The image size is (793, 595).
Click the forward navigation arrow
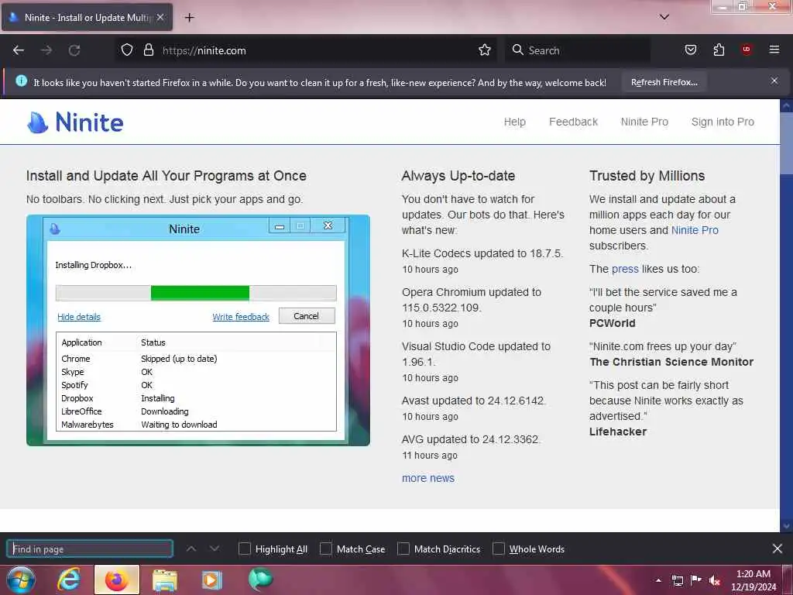pos(46,50)
